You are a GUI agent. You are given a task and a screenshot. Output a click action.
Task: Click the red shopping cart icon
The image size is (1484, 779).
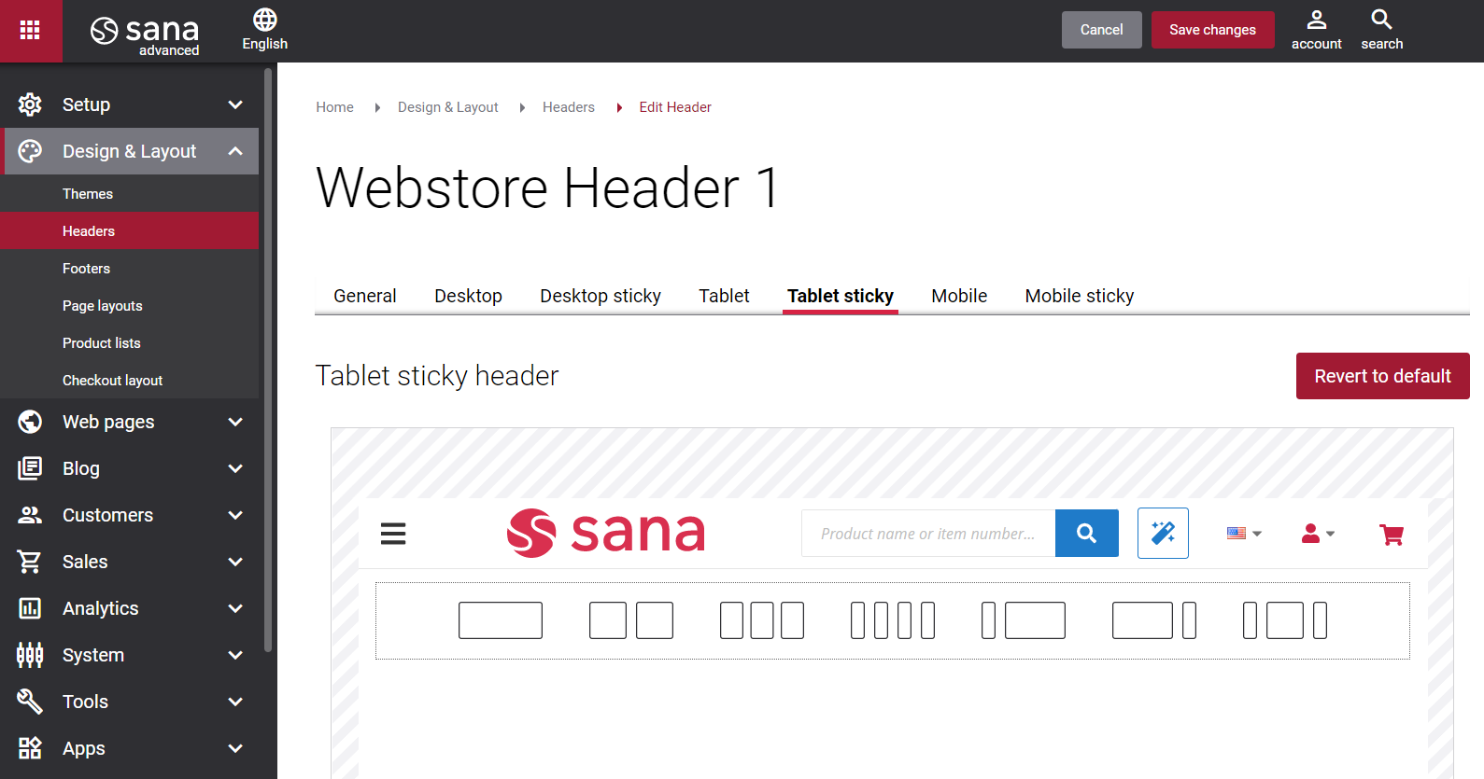pos(1392,534)
